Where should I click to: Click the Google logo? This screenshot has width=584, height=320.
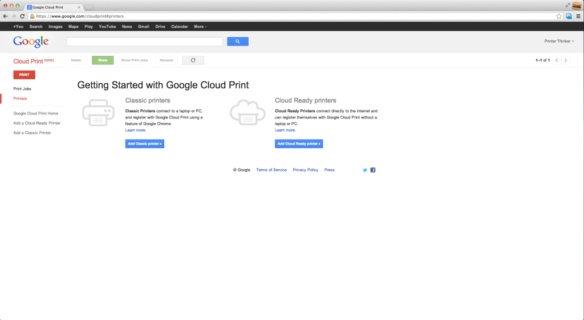pos(31,42)
